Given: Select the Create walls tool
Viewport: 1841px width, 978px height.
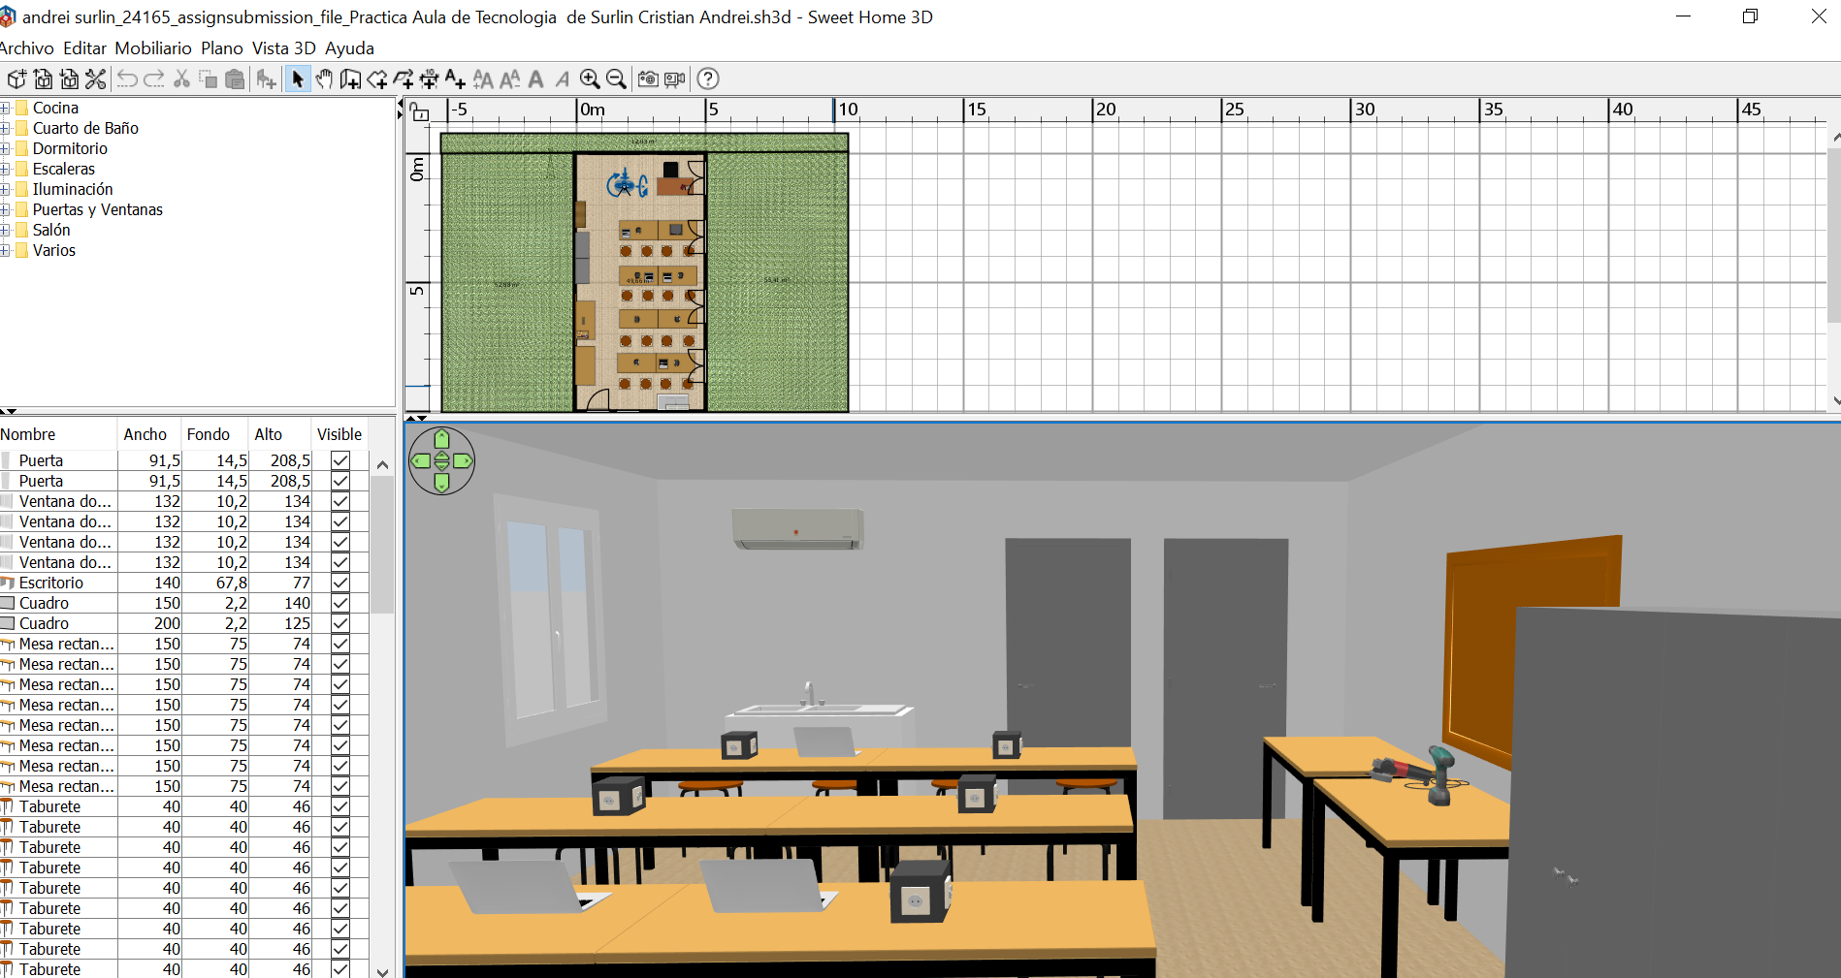Looking at the screenshot, I should 350,79.
